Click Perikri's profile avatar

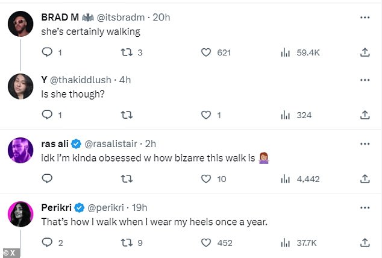pos(20,214)
